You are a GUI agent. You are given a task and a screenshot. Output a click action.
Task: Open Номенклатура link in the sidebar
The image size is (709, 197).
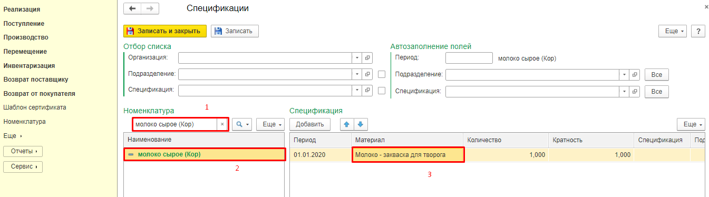pos(24,122)
